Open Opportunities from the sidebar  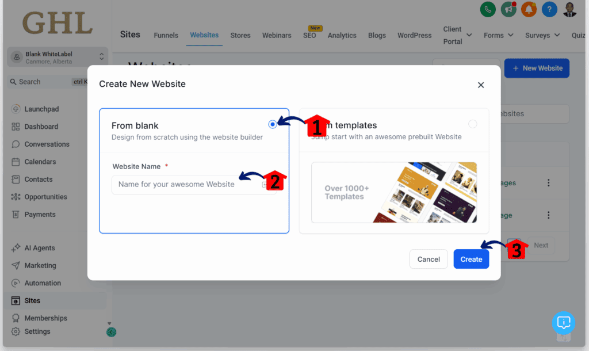tap(46, 197)
